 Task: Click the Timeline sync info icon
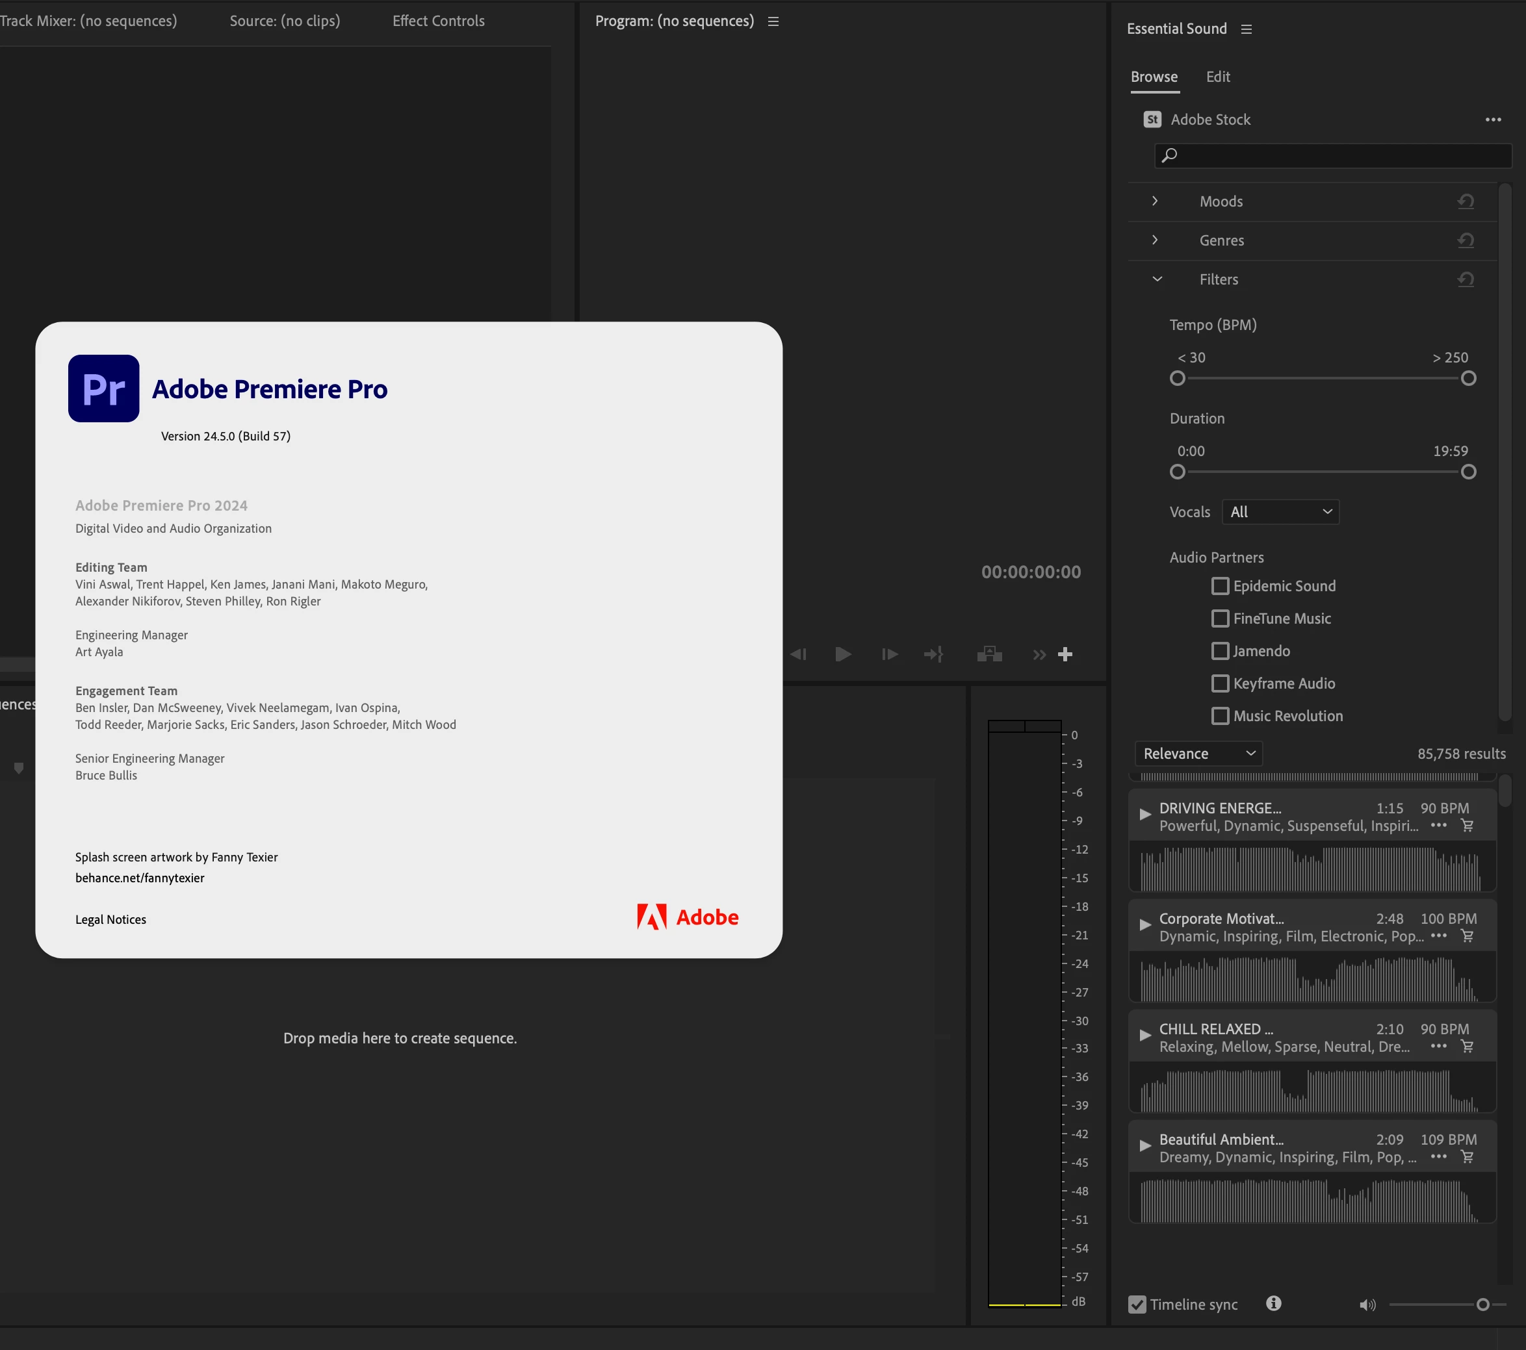point(1274,1303)
